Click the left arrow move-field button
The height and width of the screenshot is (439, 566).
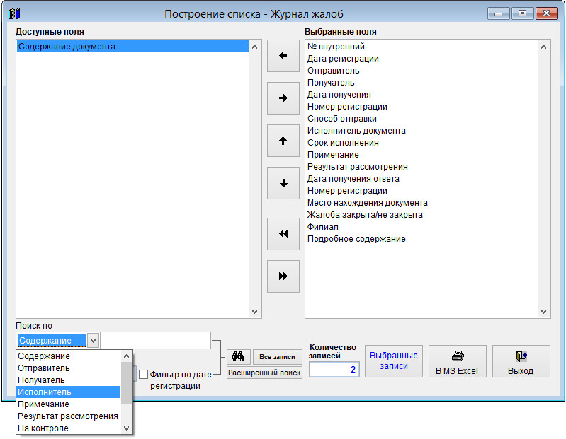pyautogui.click(x=283, y=56)
